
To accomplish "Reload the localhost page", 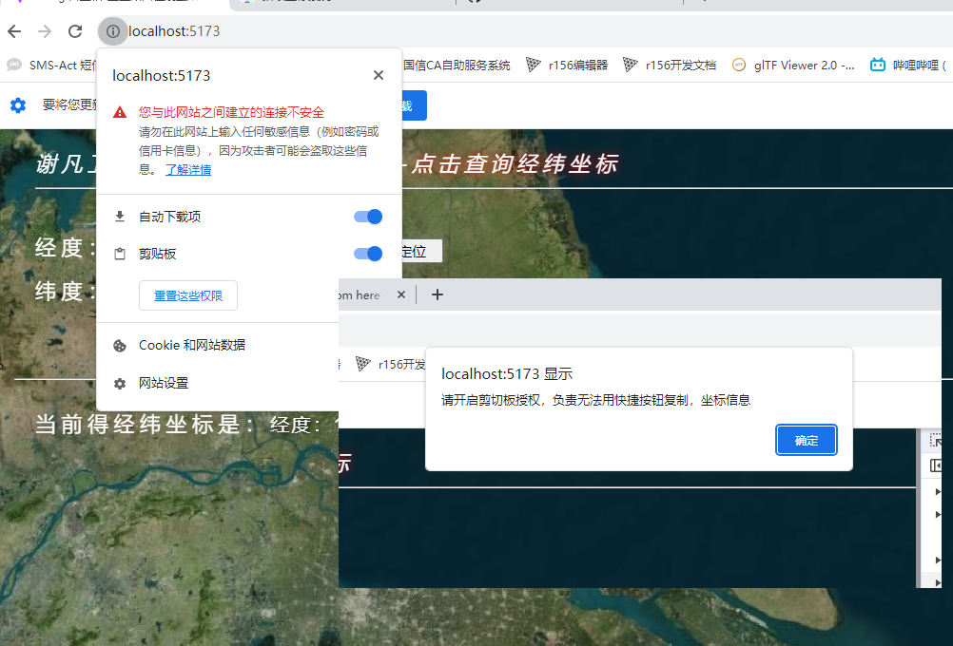I will coord(75,31).
